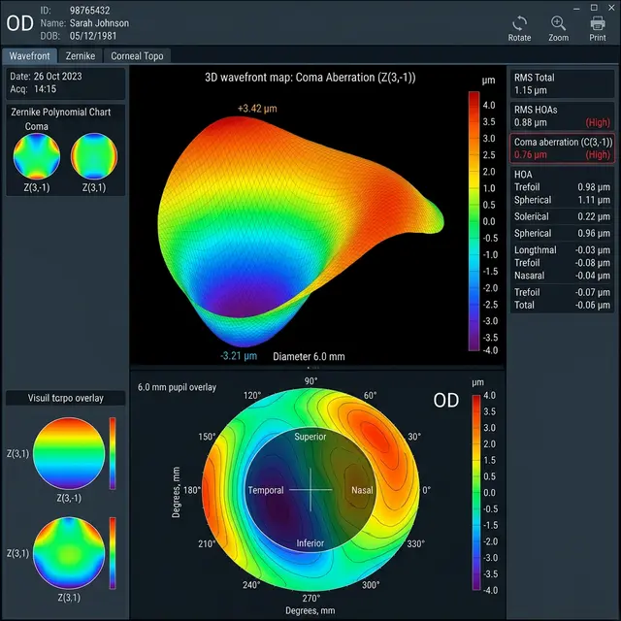The image size is (621, 621).
Task: Click the +3.42 µm peak label
Action: coord(256,109)
